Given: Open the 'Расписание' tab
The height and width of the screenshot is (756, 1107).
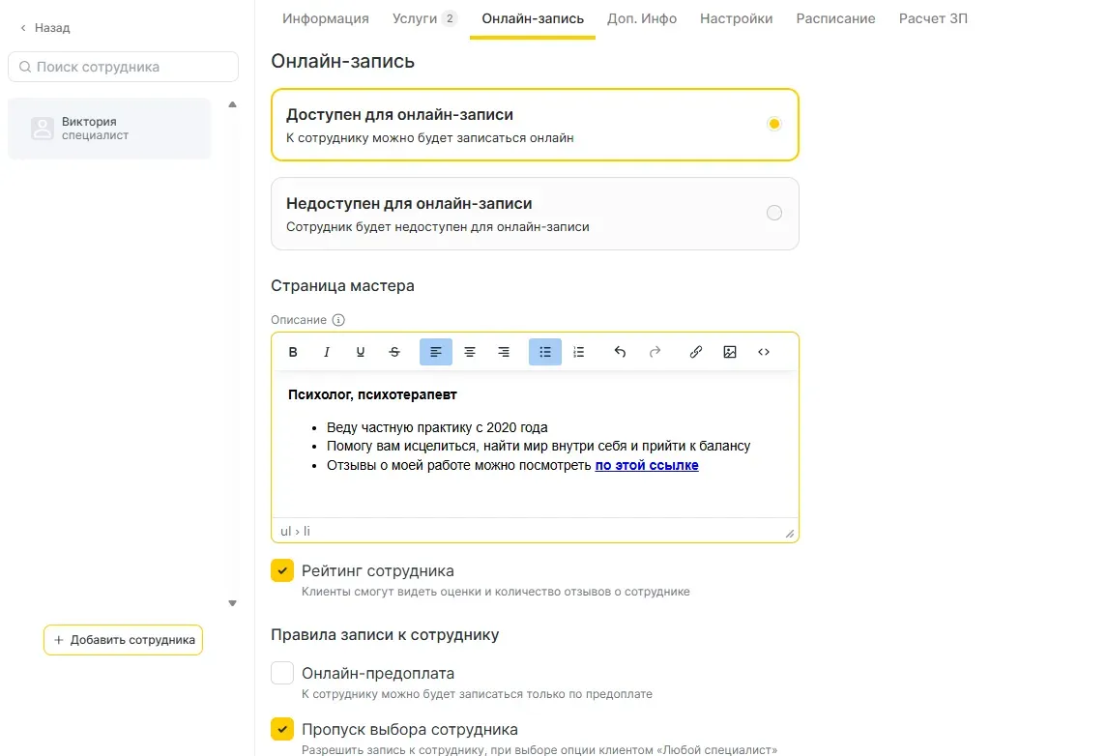Looking at the screenshot, I should point(835,18).
